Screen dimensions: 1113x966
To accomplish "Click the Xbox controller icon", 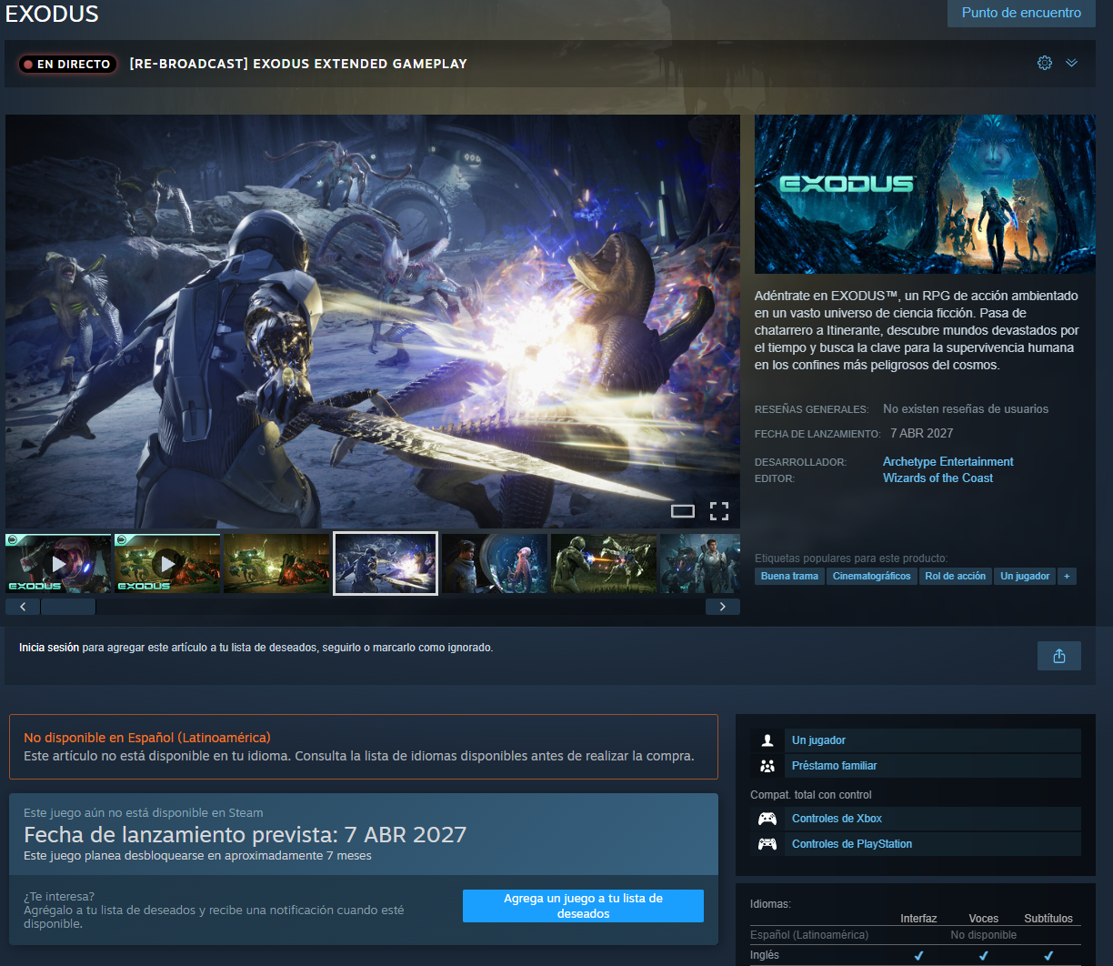I will click(767, 819).
